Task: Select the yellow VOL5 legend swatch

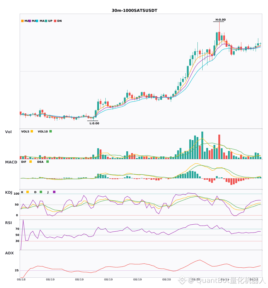Action: [32, 131]
